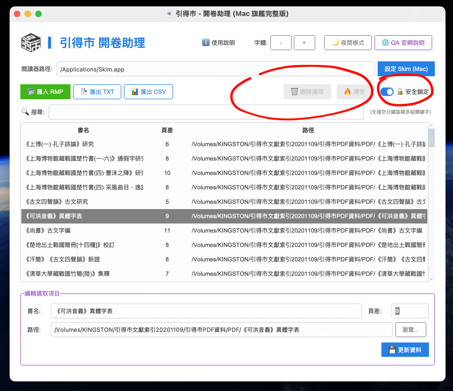Sort by the 書名 column header

pyautogui.click(x=83, y=130)
